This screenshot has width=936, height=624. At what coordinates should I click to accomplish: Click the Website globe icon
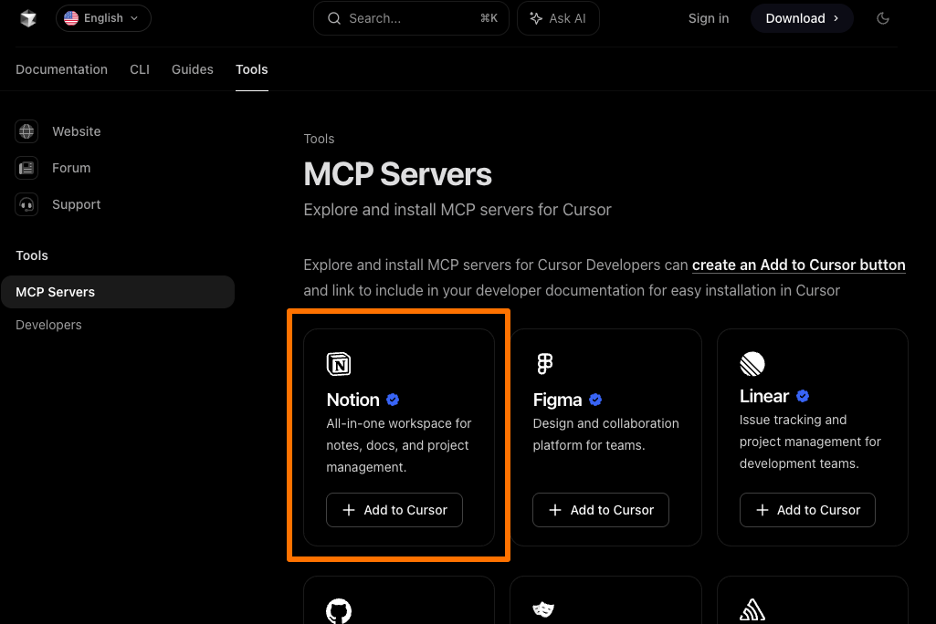[26, 131]
